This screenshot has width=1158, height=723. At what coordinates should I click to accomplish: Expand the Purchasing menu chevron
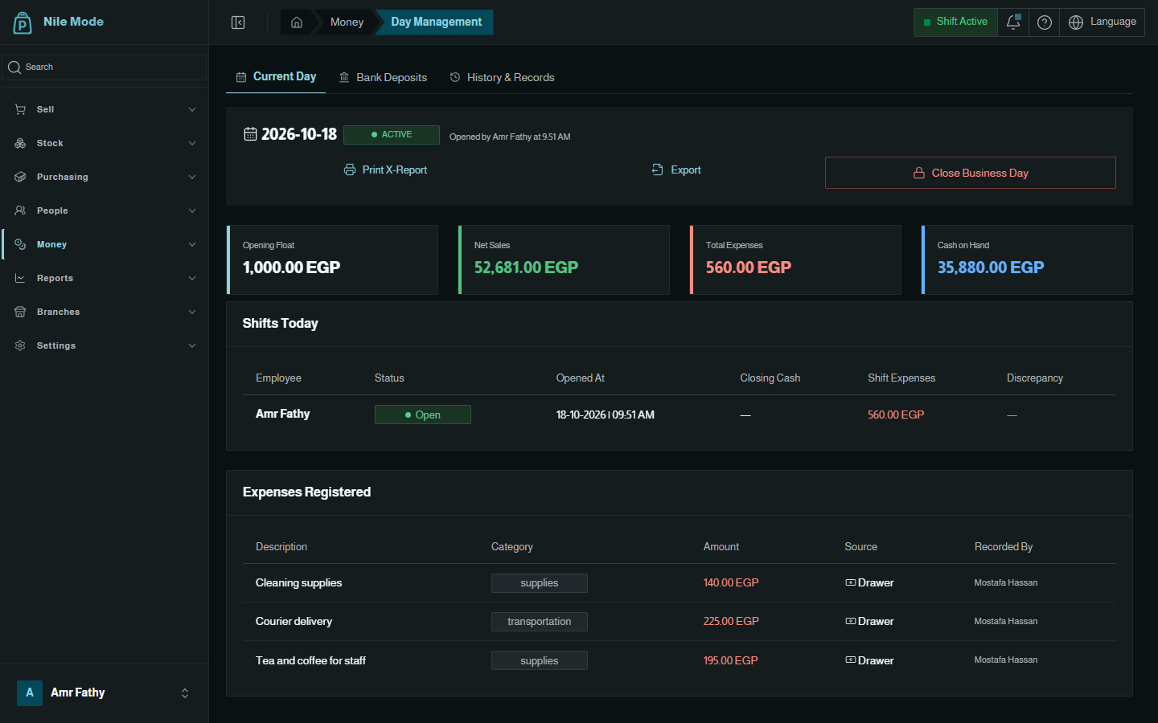point(192,177)
